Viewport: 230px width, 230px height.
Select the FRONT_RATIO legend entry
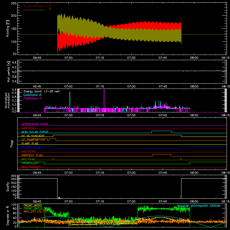coord(33,206)
